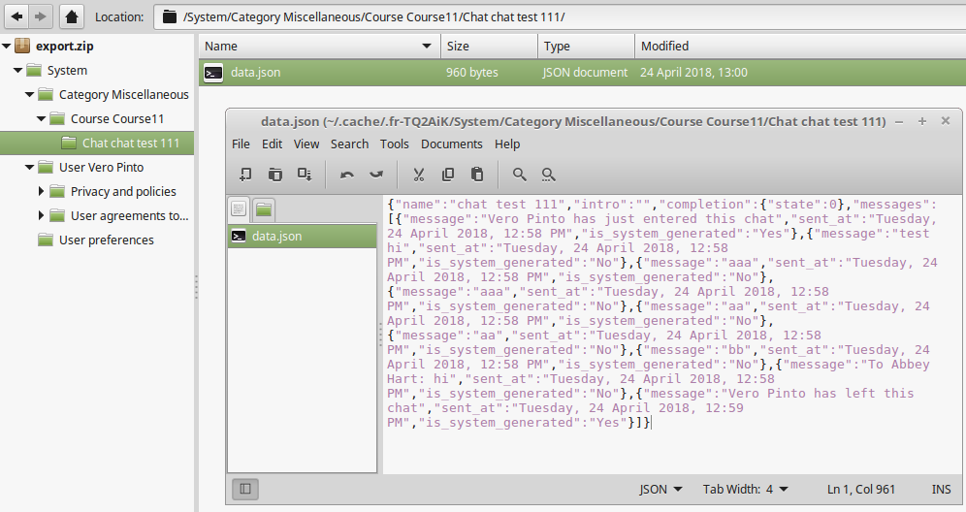The image size is (966, 512).
Task: Select User Vero Pinto in tree
Action: 101,167
